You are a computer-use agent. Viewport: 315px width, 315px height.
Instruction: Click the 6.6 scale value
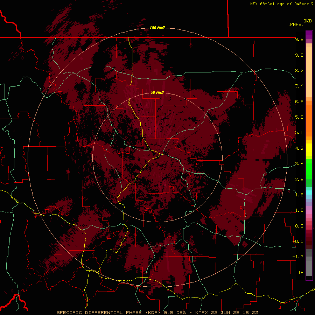pyautogui.click(x=299, y=101)
